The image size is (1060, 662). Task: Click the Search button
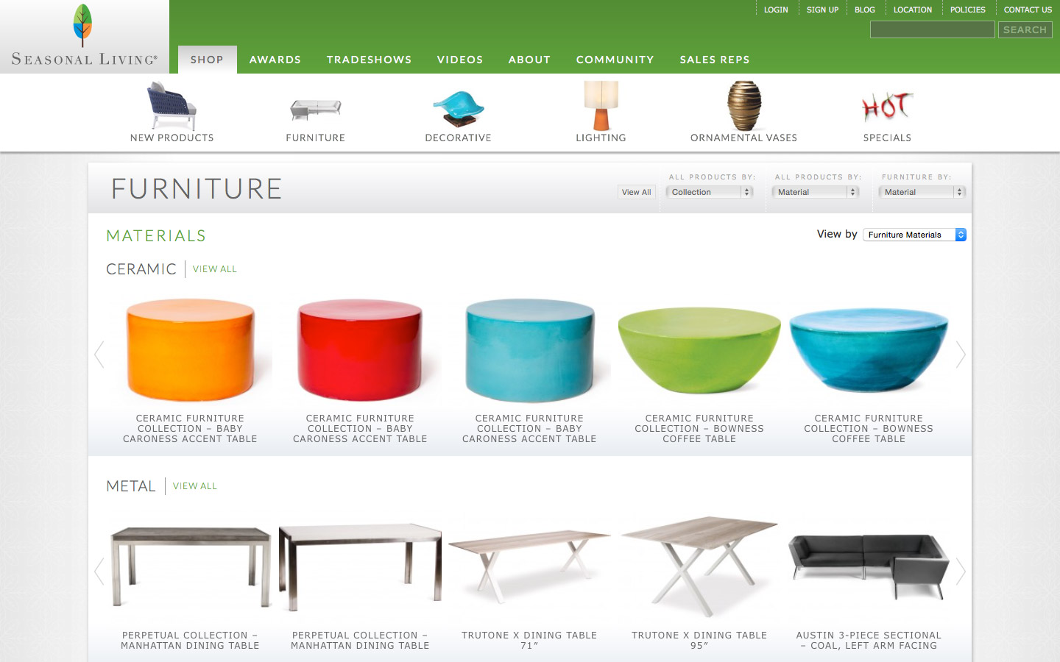[1025, 29]
